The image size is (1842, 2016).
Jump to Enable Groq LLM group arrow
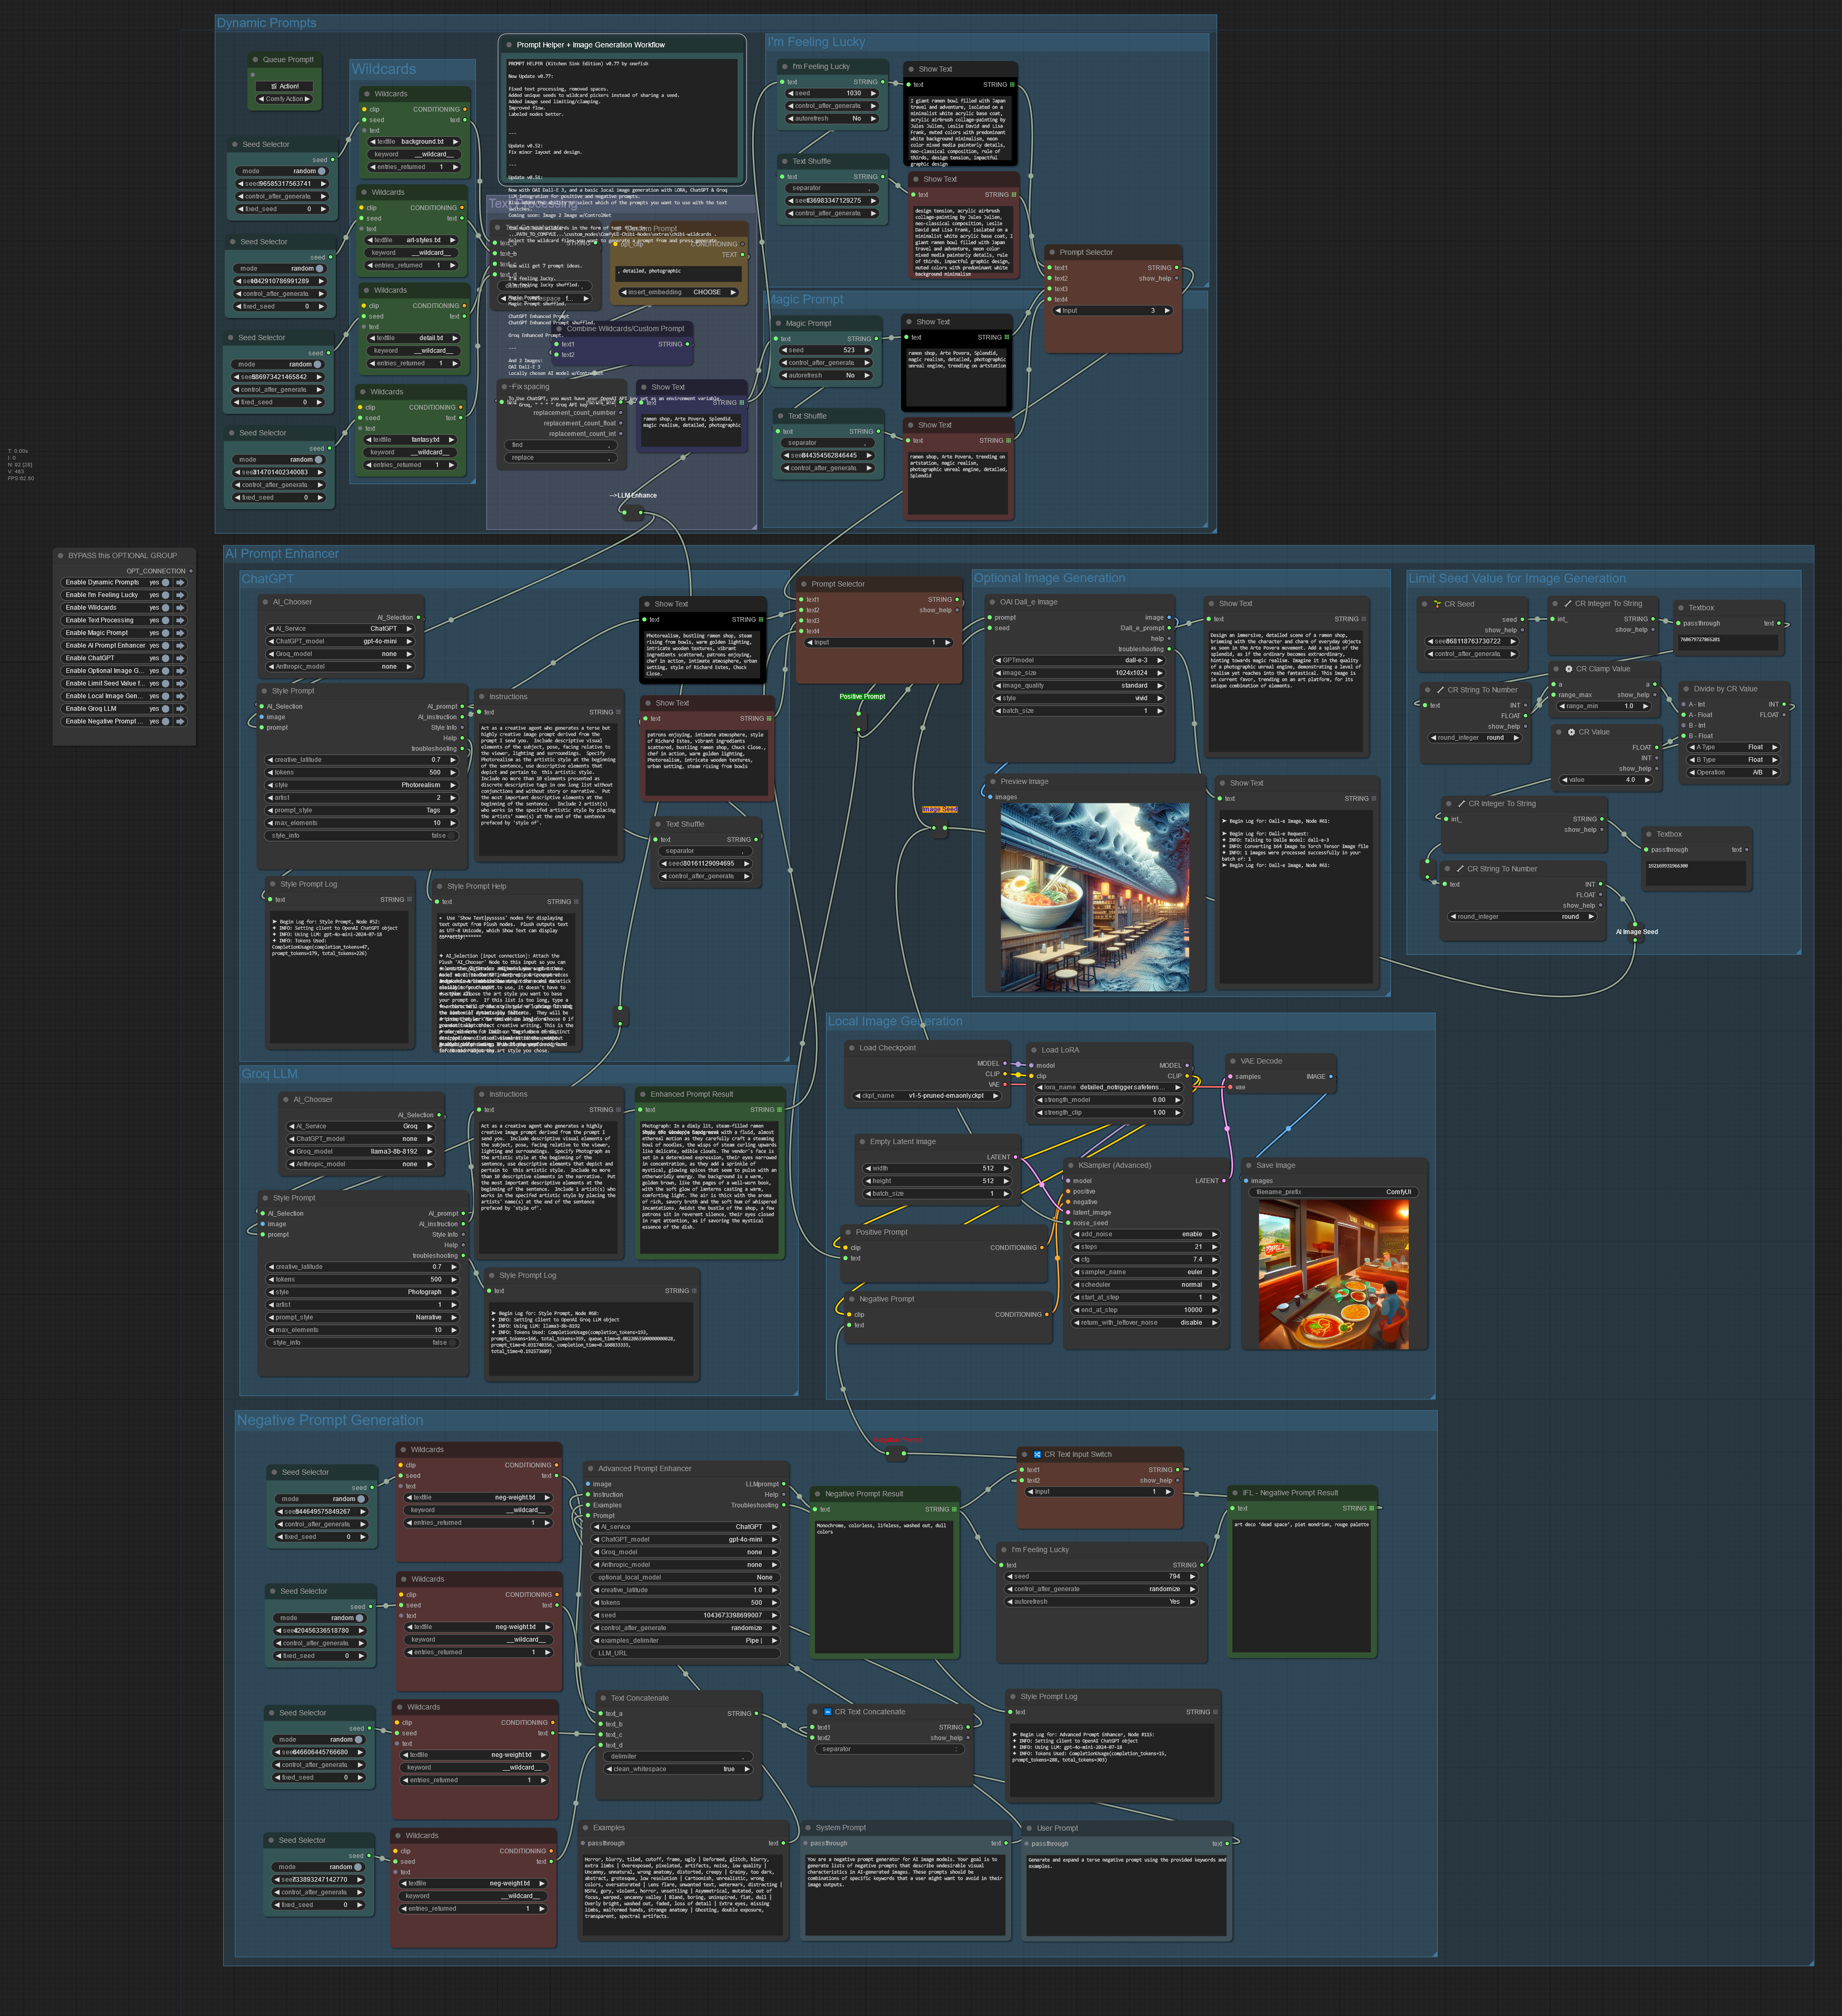pyautogui.click(x=181, y=708)
